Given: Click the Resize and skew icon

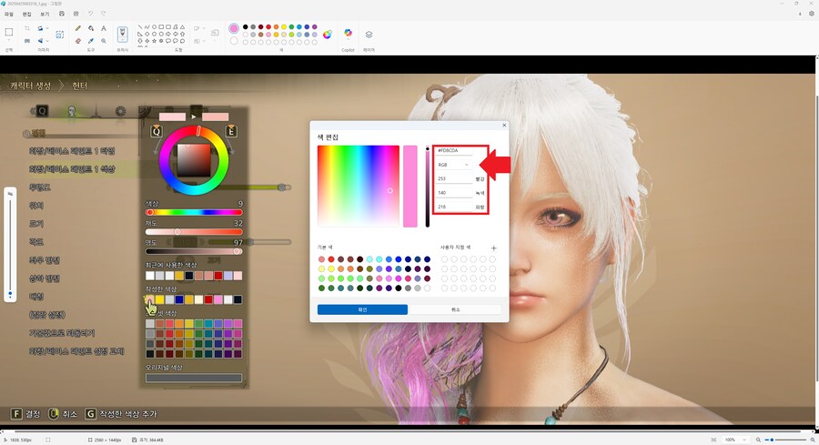Looking at the screenshot, I should [27, 41].
